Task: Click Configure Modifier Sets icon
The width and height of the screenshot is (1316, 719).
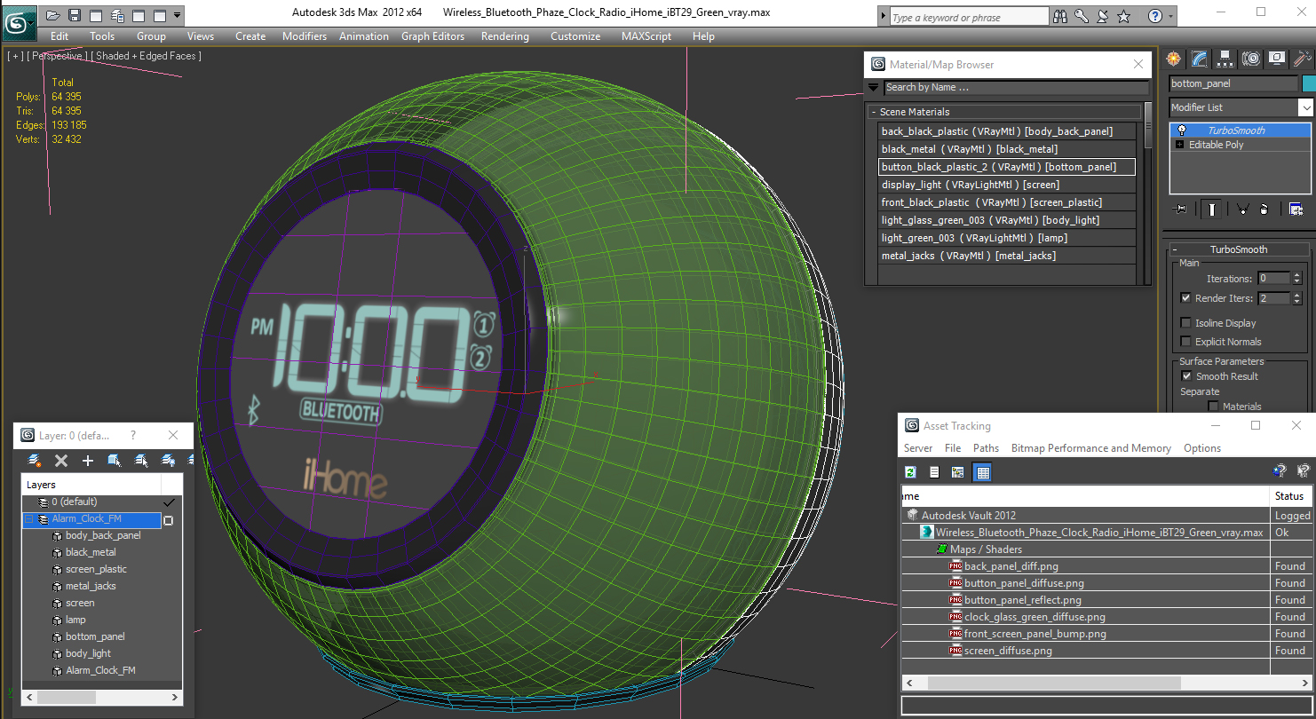Action: pos(1296,209)
